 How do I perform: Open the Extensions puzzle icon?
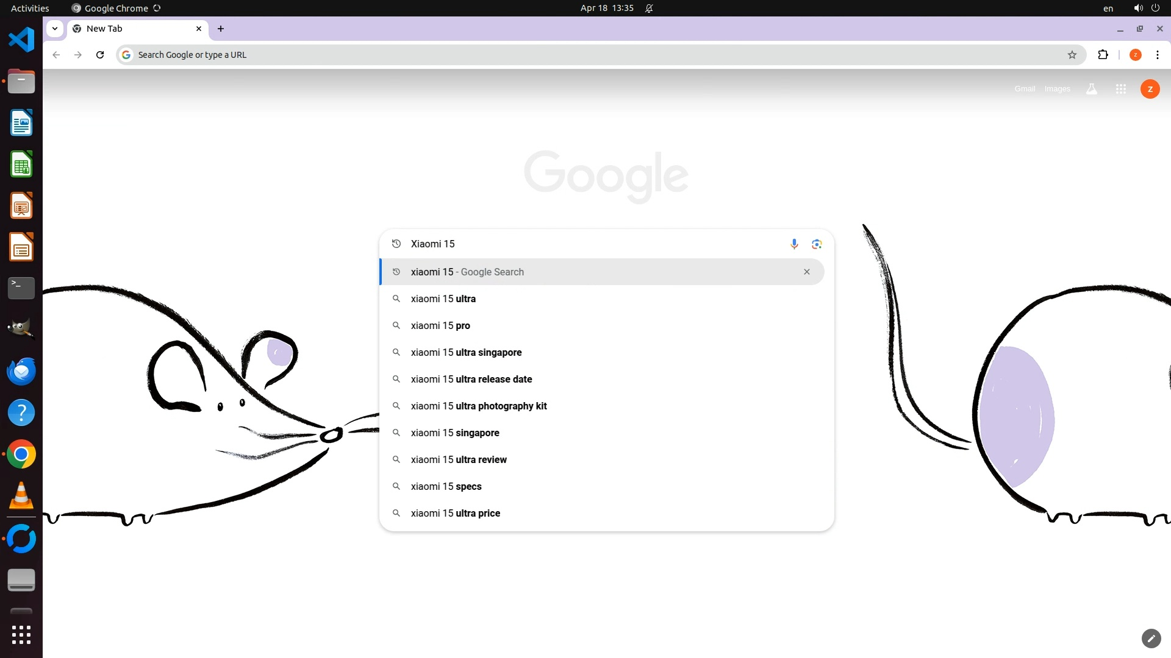pyautogui.click(x=1103, y=55)
